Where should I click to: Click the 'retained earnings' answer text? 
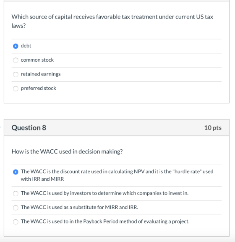point(41,74)
